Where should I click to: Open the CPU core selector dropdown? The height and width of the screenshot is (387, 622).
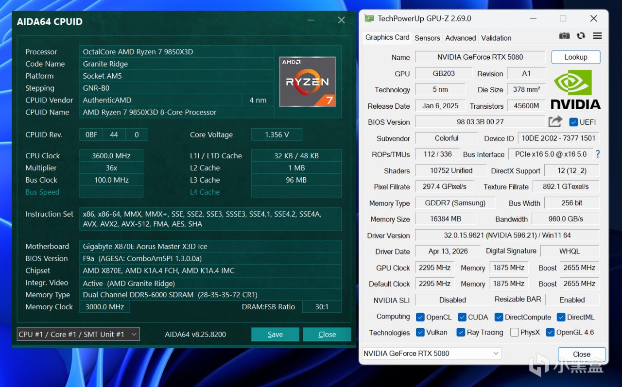click(x=78, y=334)
